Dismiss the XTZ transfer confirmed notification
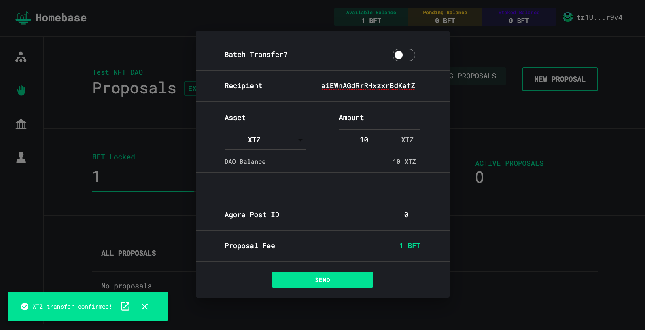 tap(145, 307)
